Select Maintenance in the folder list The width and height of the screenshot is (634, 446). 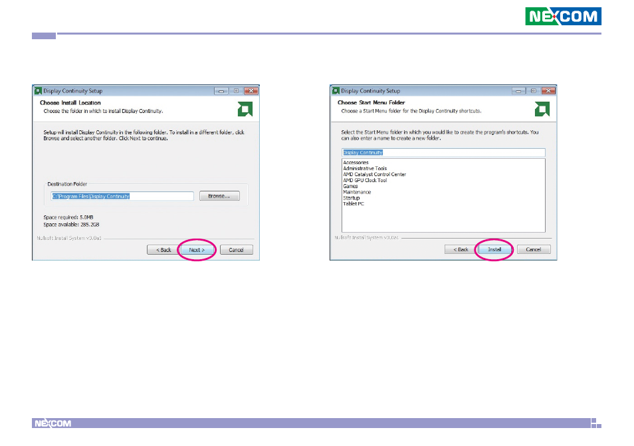point(357,192)
